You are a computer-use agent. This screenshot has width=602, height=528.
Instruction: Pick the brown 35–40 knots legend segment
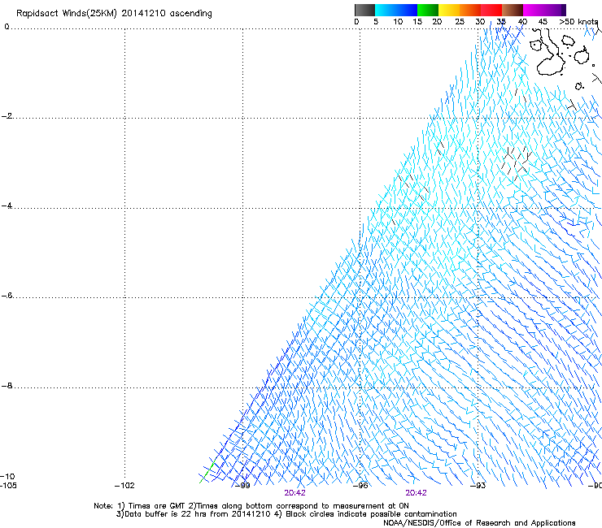click(x=513, y=10)
